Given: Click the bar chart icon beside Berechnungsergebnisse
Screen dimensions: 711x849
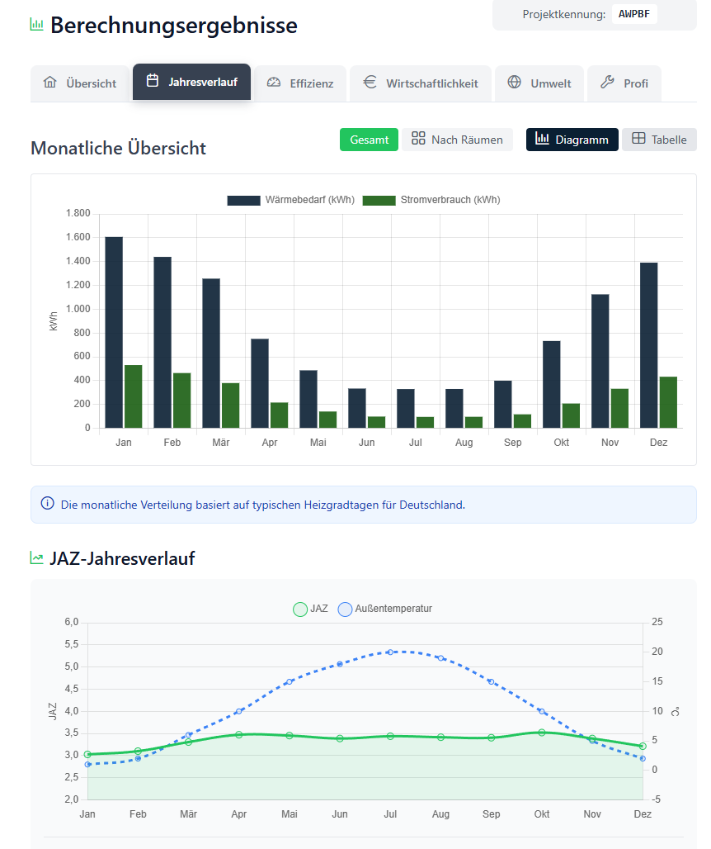Looking at the screenshot, I should (37, 25).
